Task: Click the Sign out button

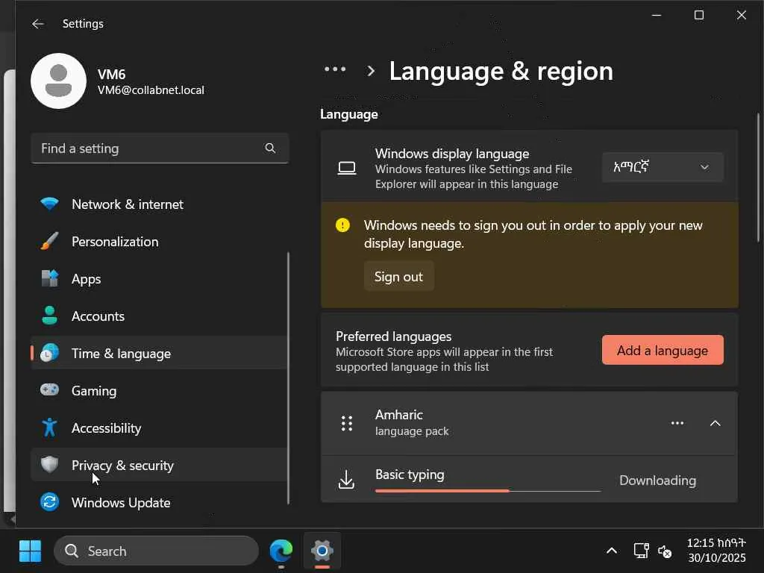Action: tap(398, 276)
